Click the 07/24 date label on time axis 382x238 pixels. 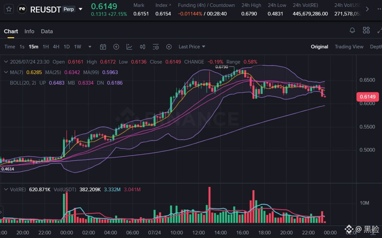[154, 233]
